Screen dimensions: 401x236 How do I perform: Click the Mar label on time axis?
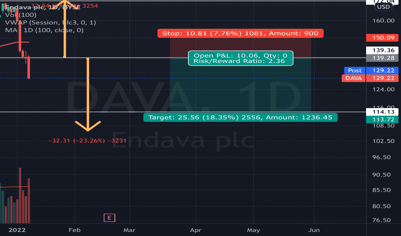pyautogui.click(x=130, y=230)
